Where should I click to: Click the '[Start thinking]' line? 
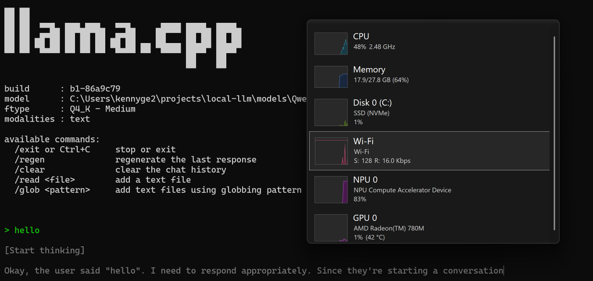[44, 251]
